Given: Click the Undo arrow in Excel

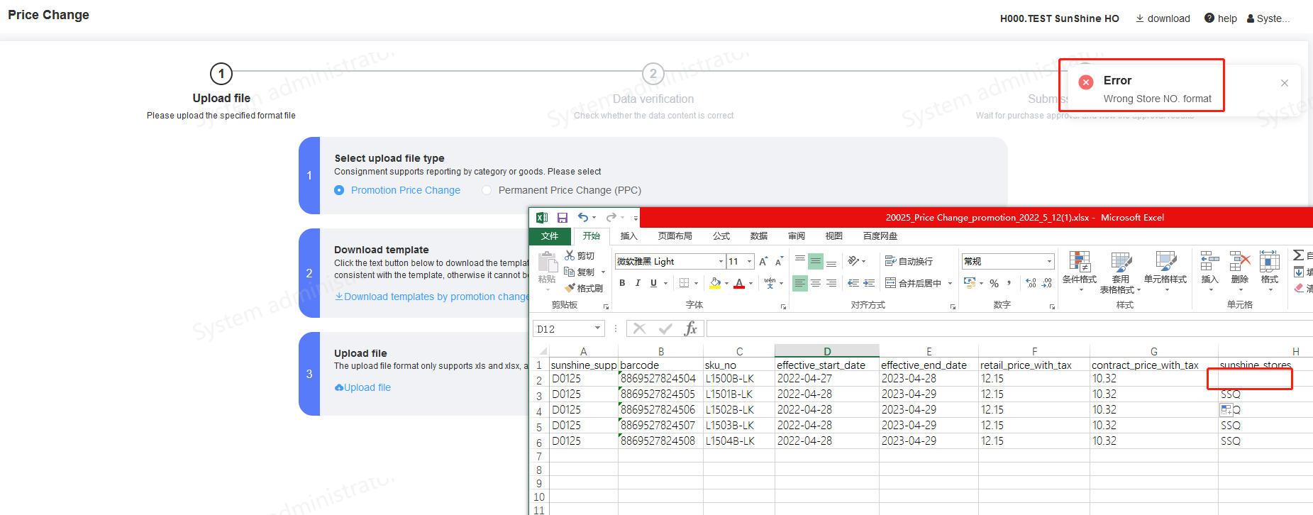Looking at the screenshot, I should point(582,218).
